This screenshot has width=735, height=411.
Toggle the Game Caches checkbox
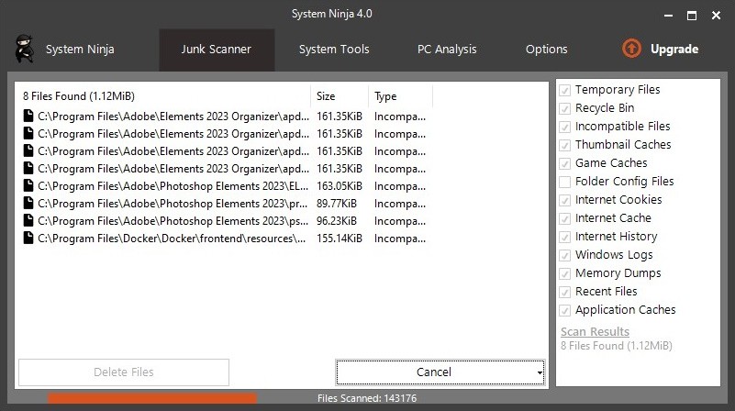point(565,163)
